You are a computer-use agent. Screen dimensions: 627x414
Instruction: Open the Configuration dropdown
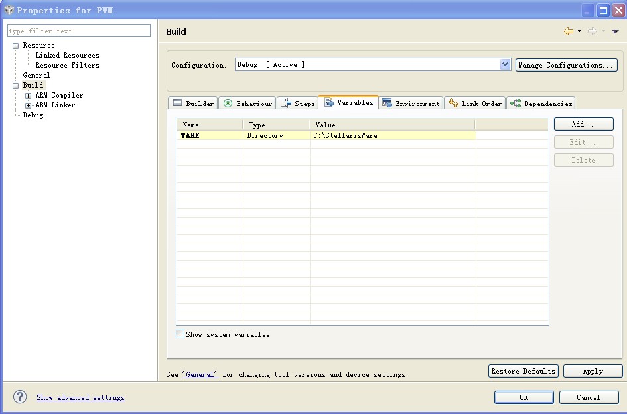tap(505, 64)
